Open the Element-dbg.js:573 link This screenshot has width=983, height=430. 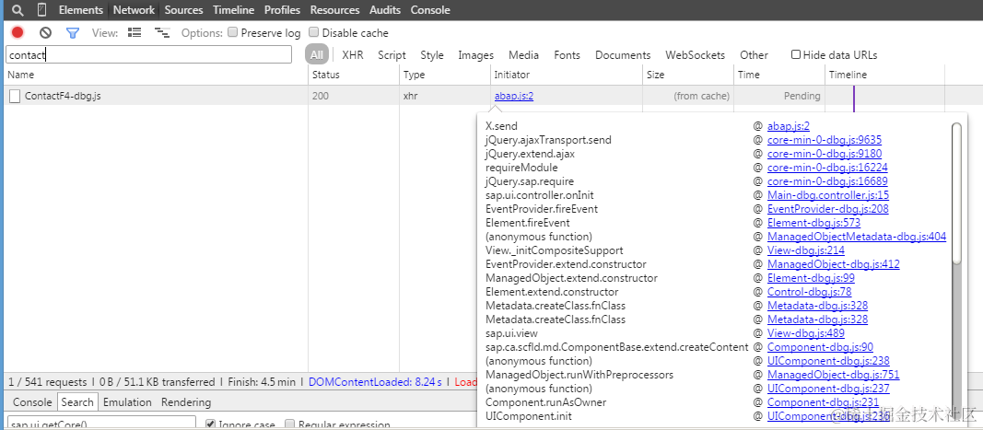[813, 223]
